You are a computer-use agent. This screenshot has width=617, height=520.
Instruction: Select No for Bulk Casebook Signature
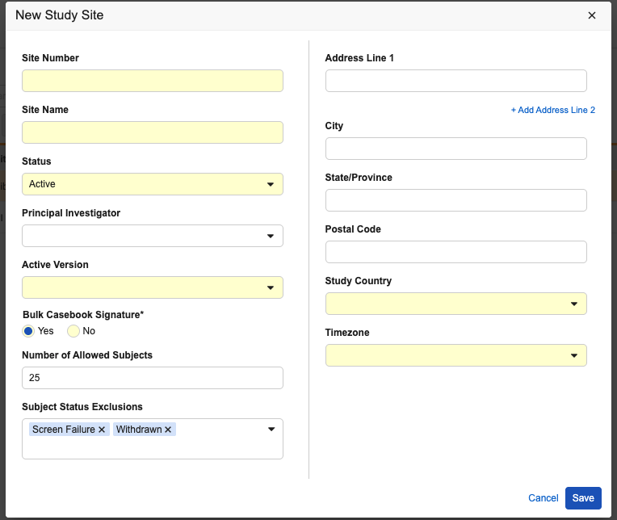[73, 331]
